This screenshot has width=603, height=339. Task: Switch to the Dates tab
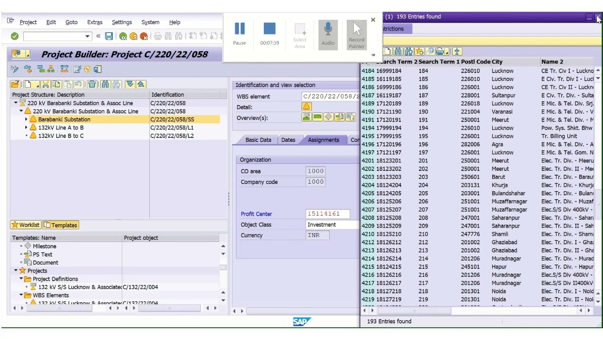click(x=288, y=140)
